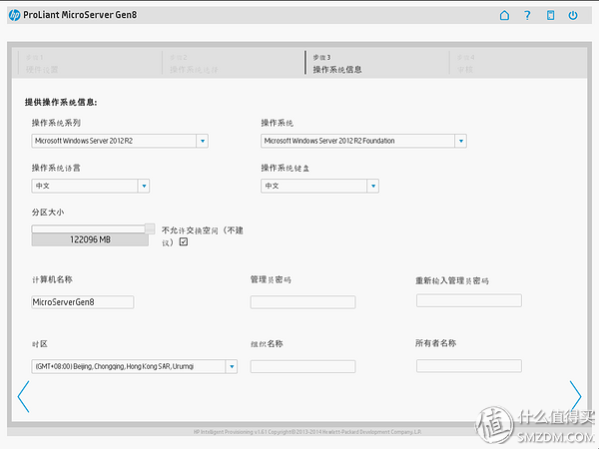Screen dimensions: 599x449
Task: Open the system information icon in header
Action: click(550, 15)
